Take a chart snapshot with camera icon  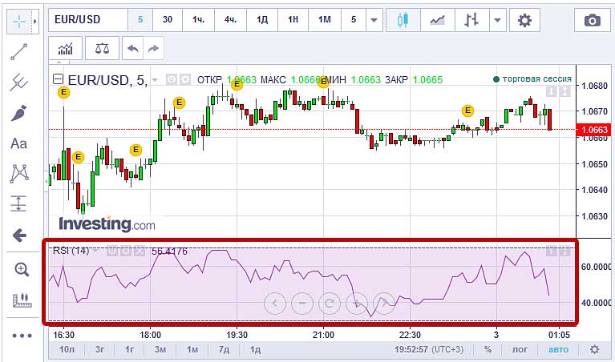point(593,19)
